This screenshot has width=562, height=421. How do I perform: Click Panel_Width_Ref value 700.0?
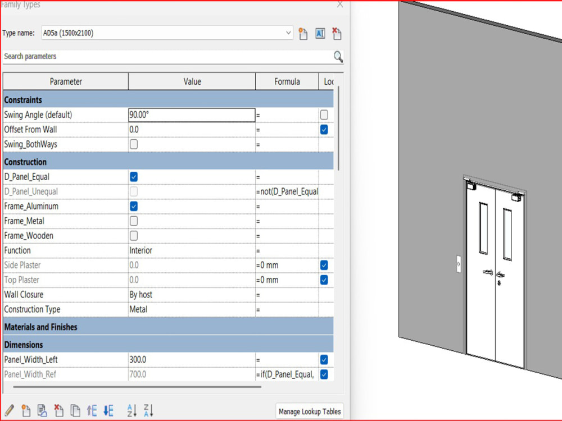tap(192, 374)
